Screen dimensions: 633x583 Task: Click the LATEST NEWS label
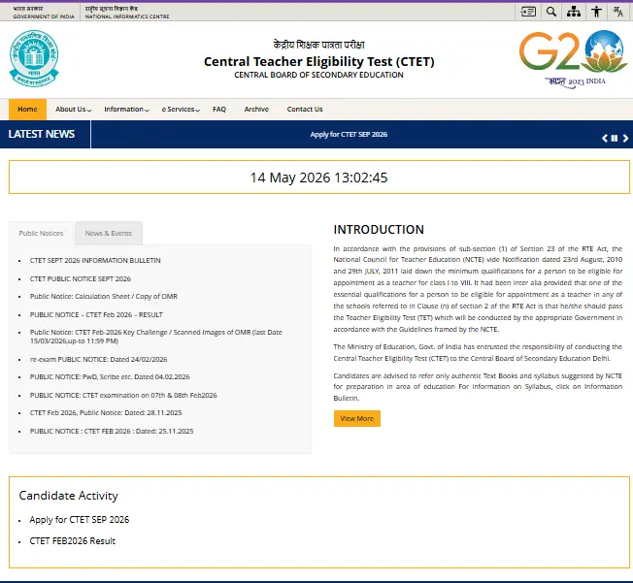click(x=42, y=134)
